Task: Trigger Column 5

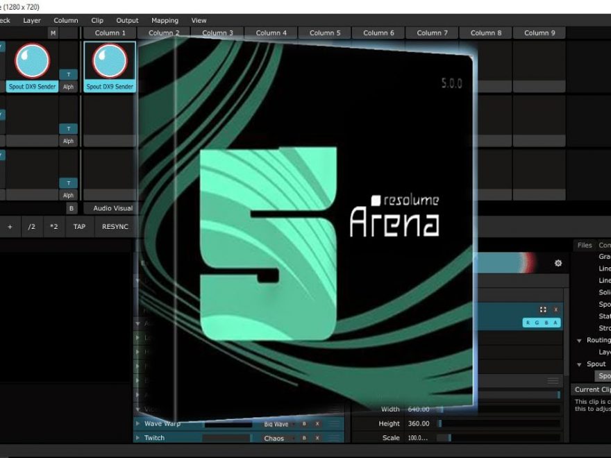Action: point(325,33)
